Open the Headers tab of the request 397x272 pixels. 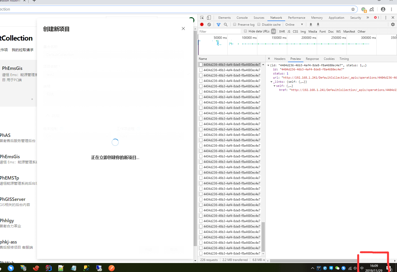(x=279, y=59)
